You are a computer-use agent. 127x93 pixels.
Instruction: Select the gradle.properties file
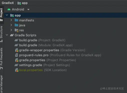click(x=46, y=60)
